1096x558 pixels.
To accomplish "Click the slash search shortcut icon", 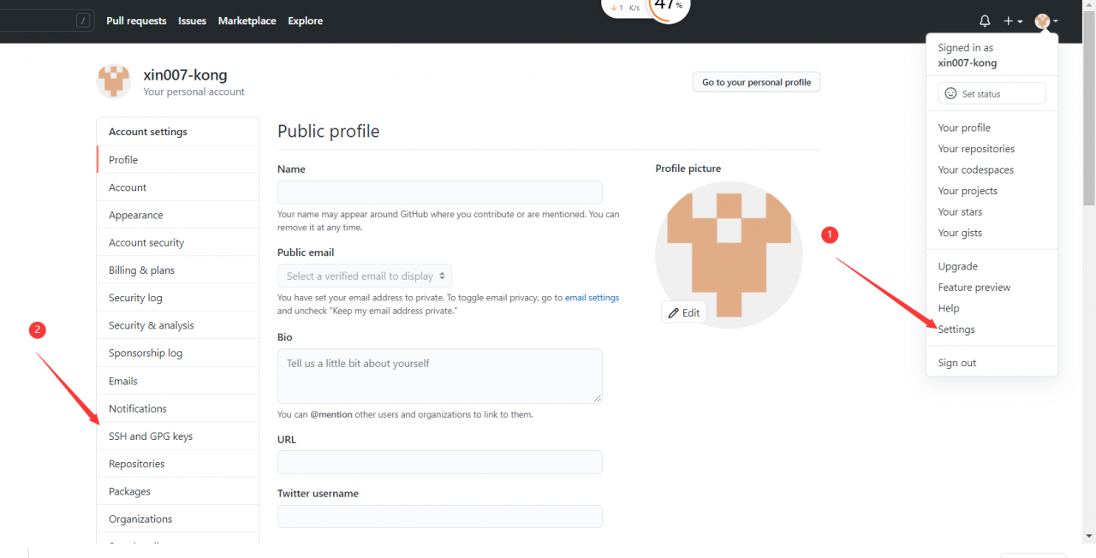I will (x=83, y=21).
